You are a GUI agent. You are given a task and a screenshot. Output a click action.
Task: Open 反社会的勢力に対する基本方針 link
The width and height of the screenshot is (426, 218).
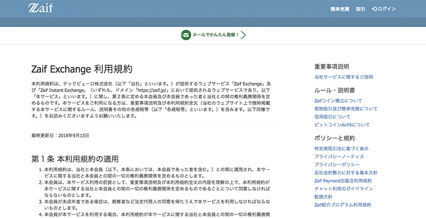click(346, 172)
